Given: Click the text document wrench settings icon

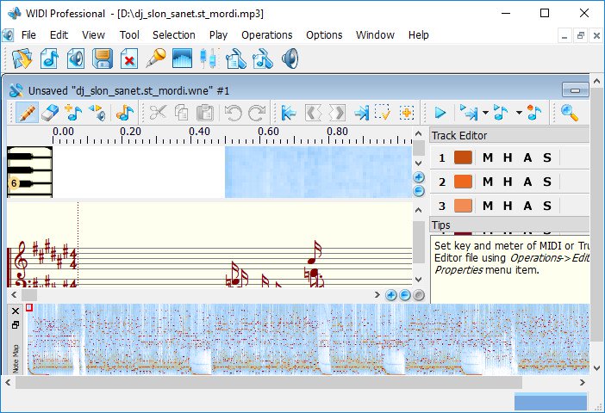Looking at the screenshot, I should coord(235,59).
